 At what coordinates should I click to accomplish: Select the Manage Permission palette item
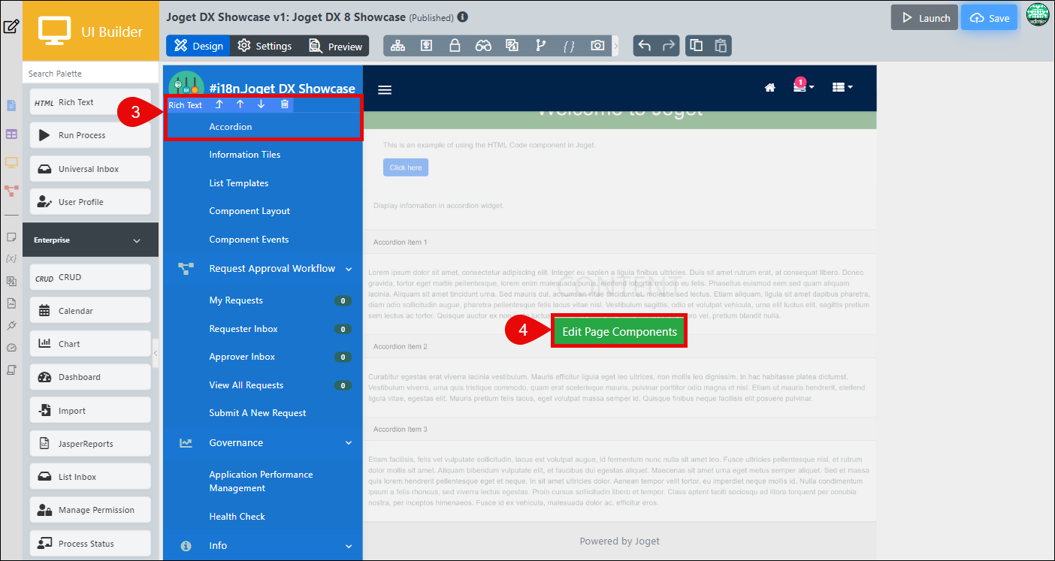(90, 510)
